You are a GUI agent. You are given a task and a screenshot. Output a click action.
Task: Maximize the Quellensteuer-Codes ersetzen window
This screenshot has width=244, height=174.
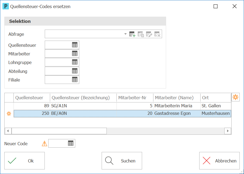coord(215,6)
